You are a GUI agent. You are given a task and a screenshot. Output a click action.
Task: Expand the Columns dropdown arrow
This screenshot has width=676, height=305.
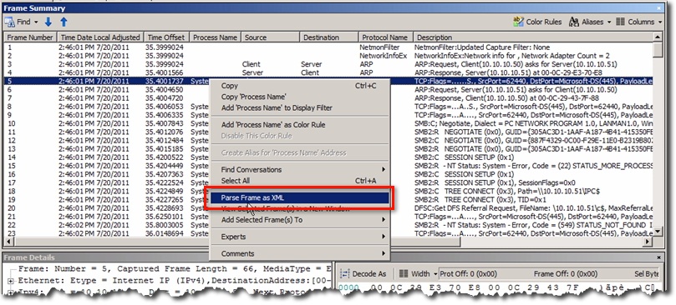point(660,22)
